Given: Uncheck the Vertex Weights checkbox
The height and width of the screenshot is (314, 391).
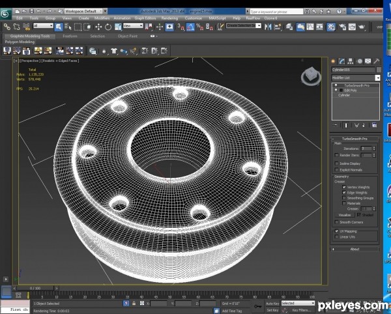Looking at the screenshot, I should click(x=344, y=187).
